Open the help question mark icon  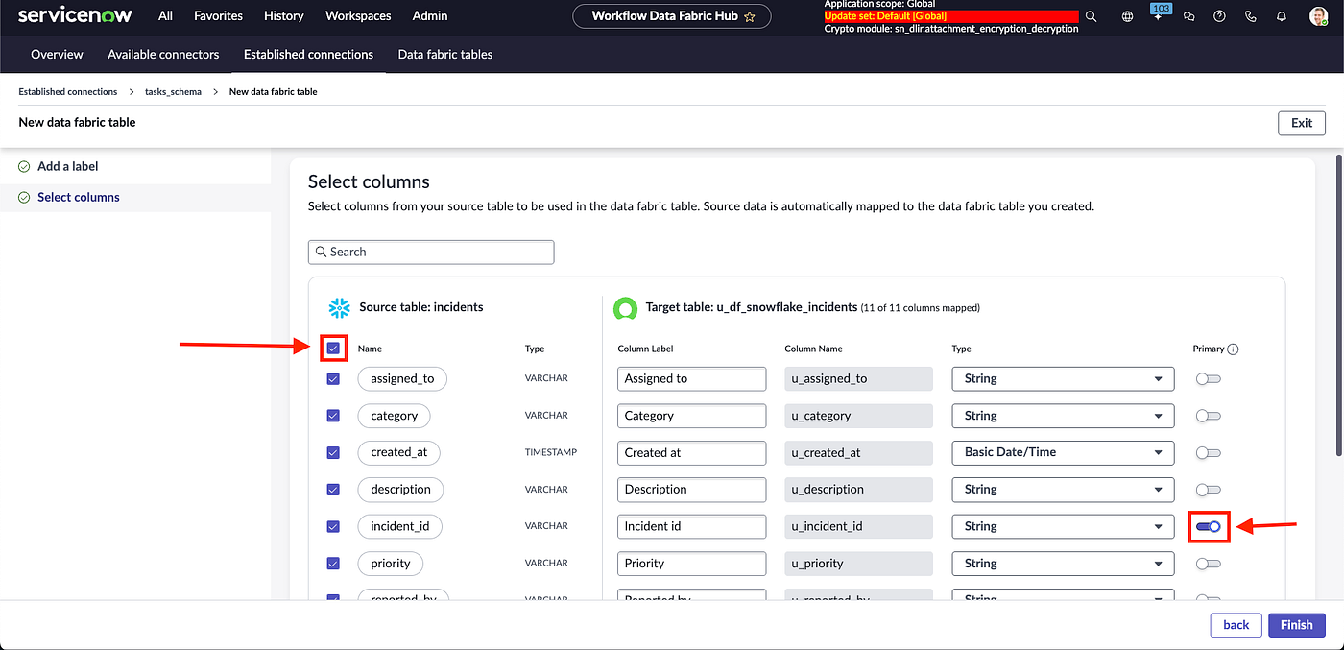(1219, 16)
